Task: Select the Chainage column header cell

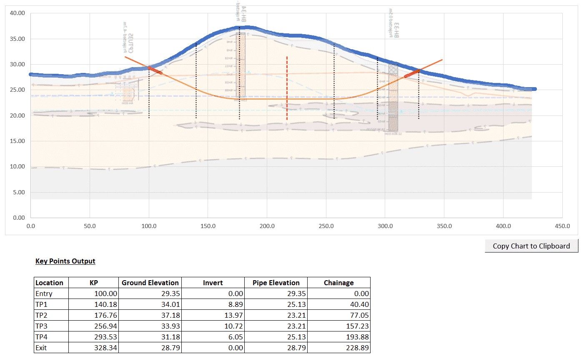Action: [x=338, y=283]
